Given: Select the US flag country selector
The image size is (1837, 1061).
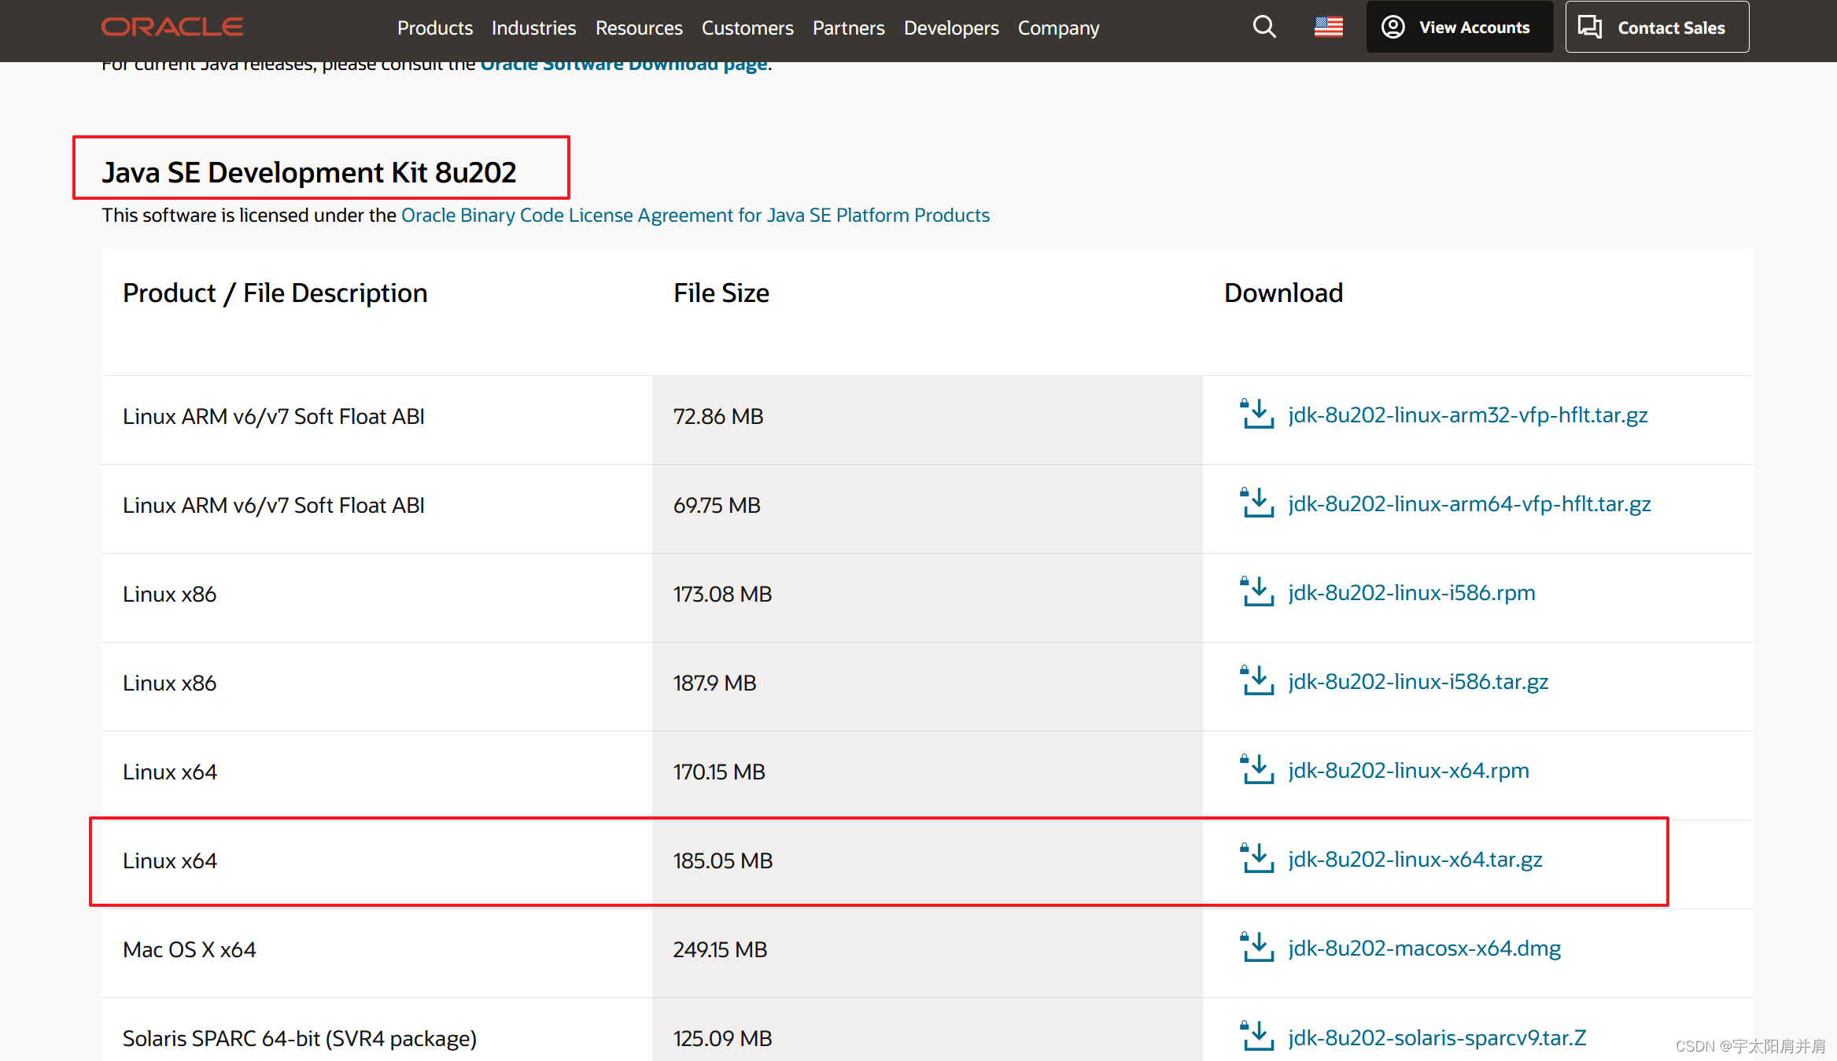Looking at the screenshot, I should click(x=1329, y=28).
